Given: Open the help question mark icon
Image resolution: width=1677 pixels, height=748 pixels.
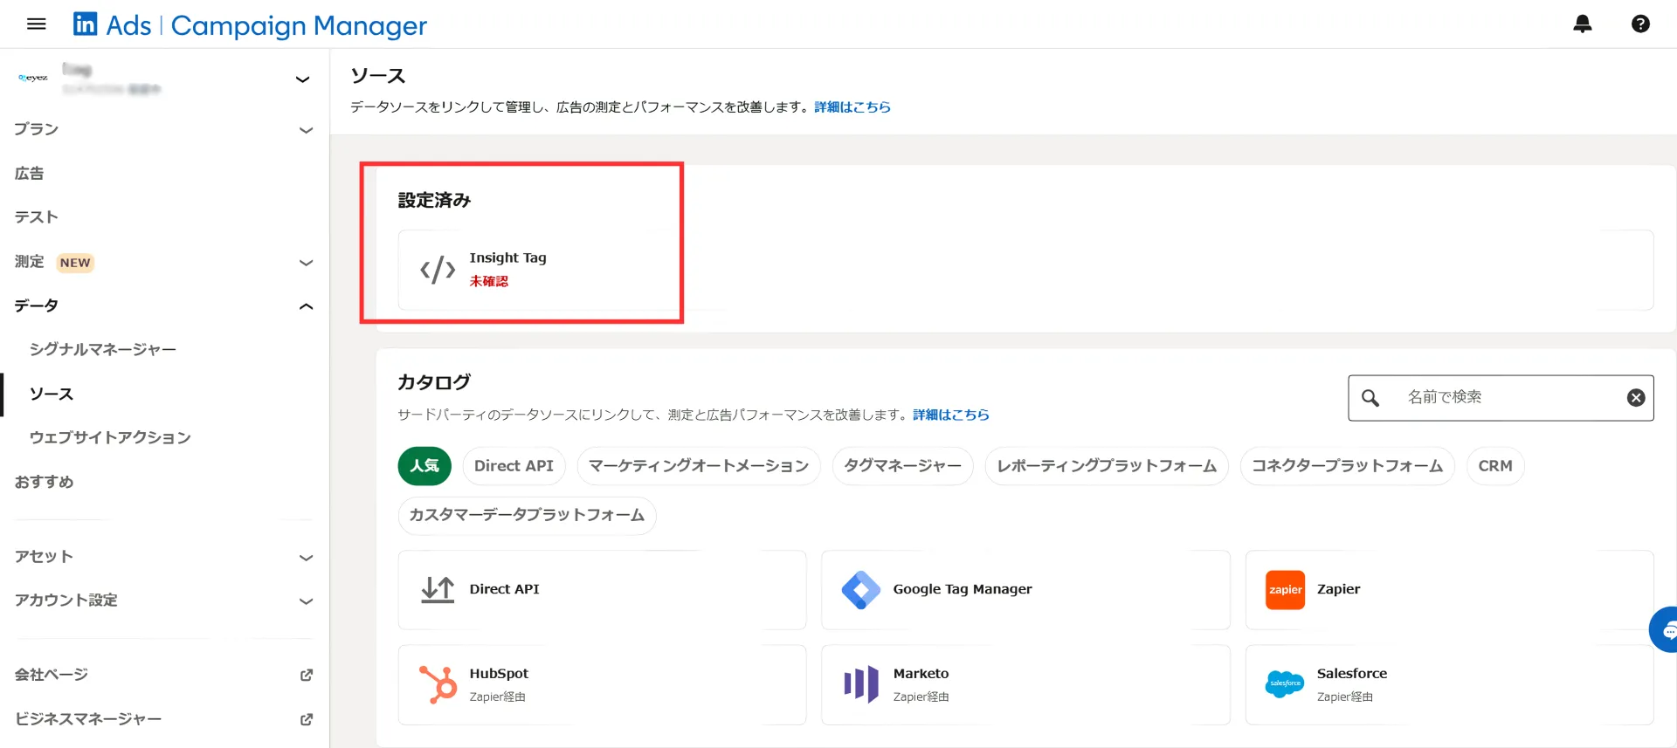Looking at the screenshot, I should [1640, 24].
